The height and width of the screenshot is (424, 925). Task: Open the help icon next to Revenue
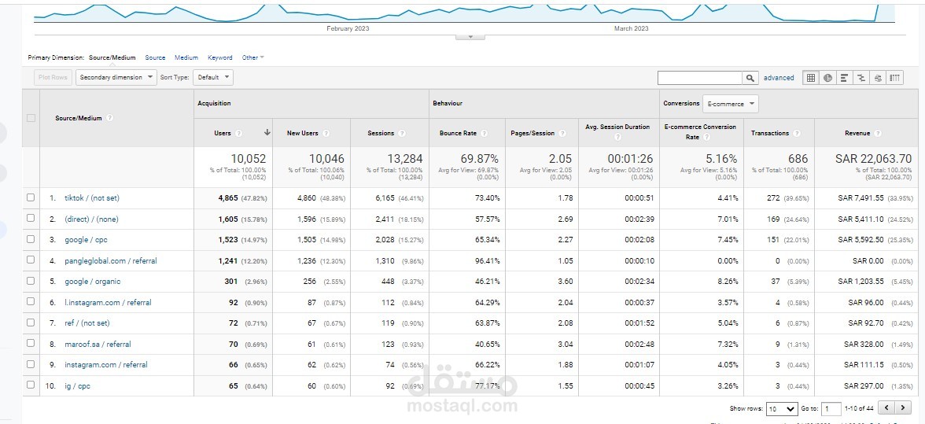click(x=878, y=133)
